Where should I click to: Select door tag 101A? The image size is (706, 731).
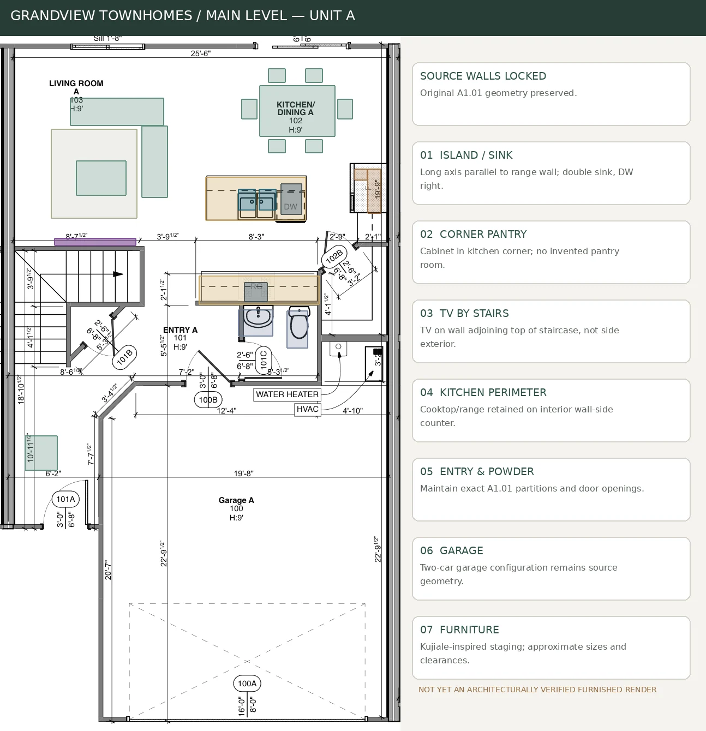coord(65,499)
